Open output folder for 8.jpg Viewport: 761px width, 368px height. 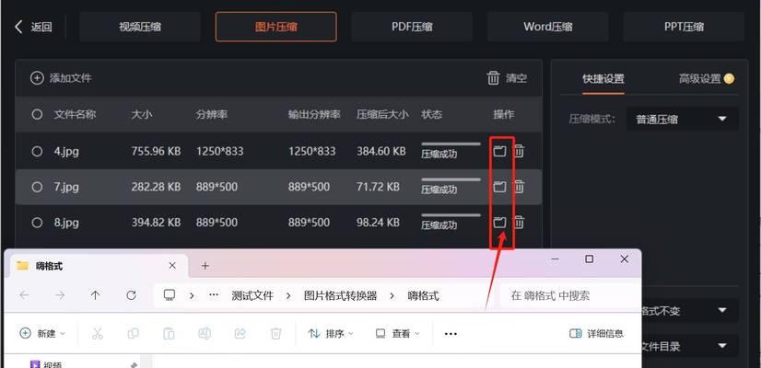[499, 223]
